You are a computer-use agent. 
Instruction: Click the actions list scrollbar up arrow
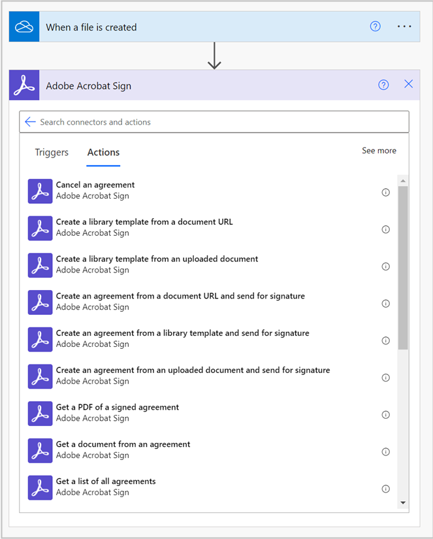point(403,181)
